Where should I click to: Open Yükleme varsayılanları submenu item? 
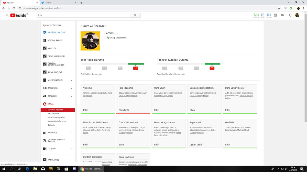tap(57, 117)
